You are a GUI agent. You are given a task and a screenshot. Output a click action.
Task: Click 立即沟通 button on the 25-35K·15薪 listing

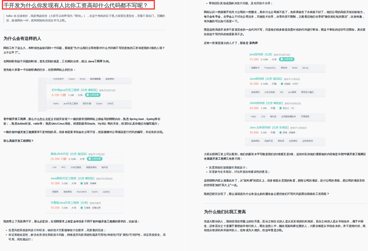[x=95, y=159]
